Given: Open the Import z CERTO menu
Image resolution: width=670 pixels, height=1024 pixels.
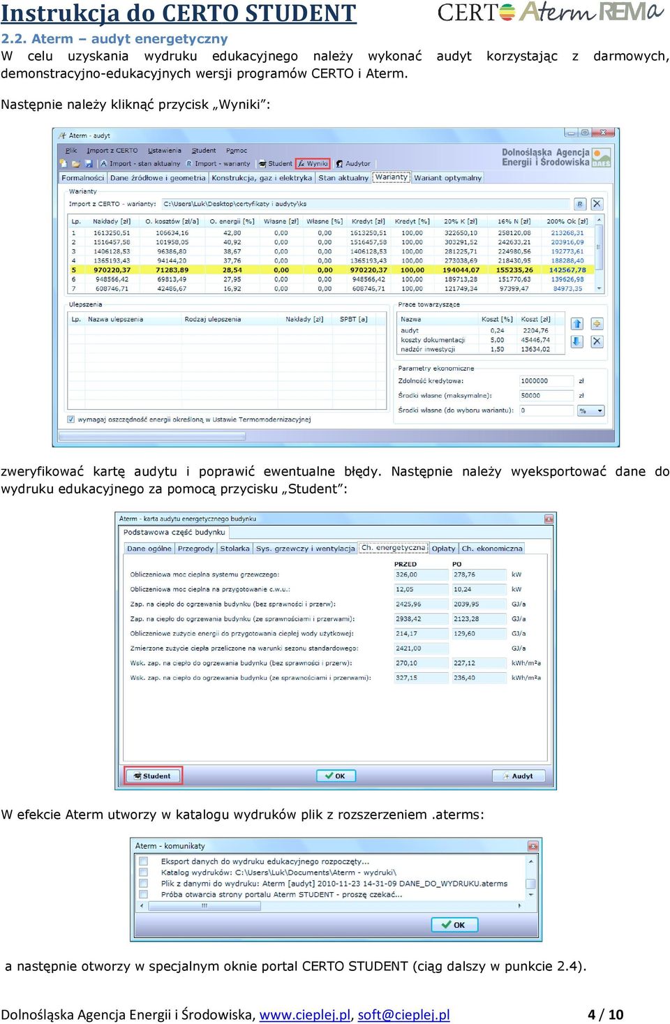Looking at the screenshot, I should point(112,150).
